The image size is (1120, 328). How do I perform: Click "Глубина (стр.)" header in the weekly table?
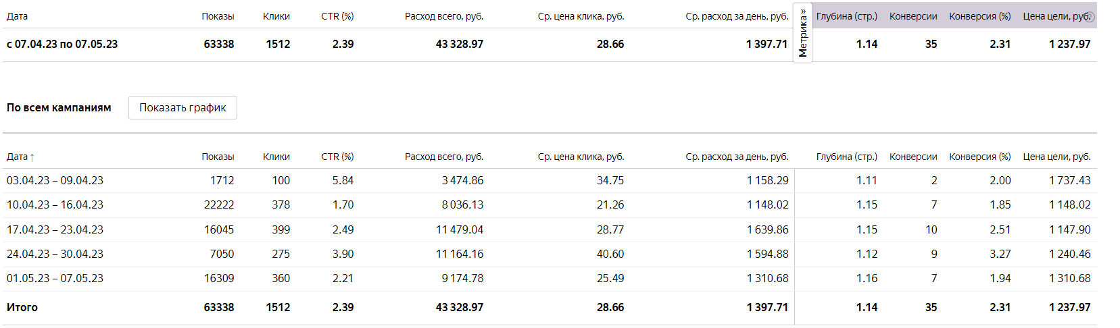(846, 157)
